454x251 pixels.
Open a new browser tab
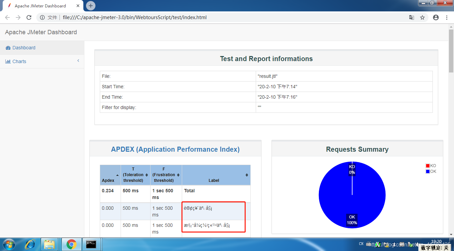tap(91, 6)
